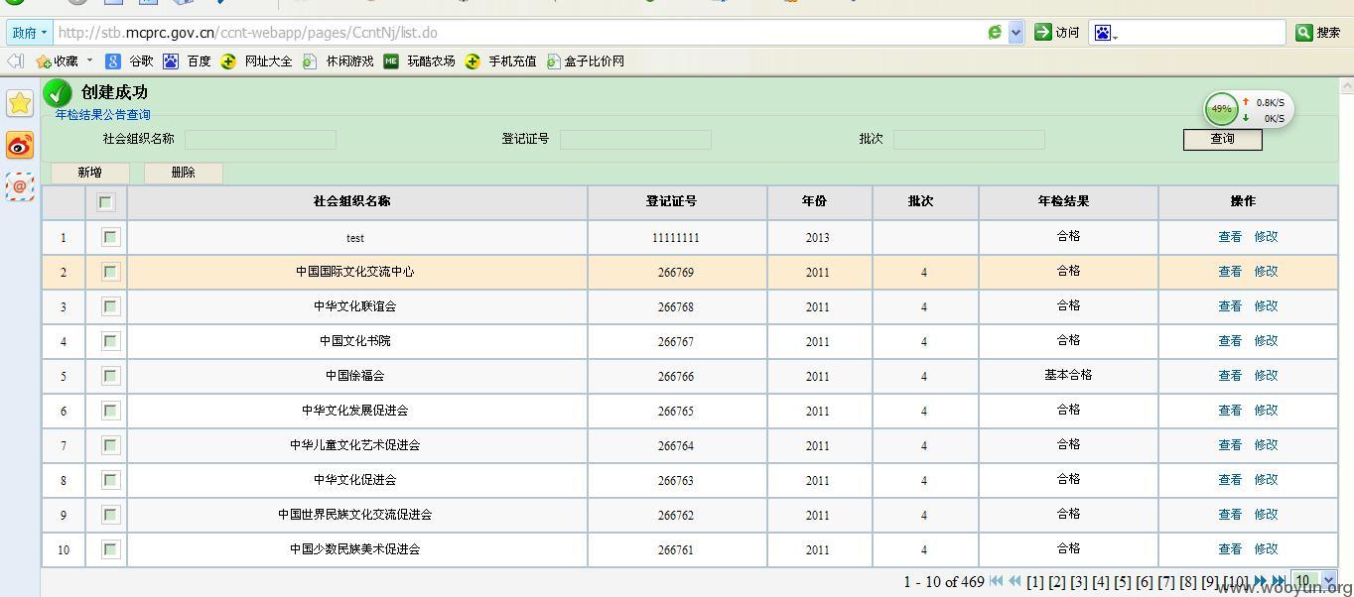Click the 新增 button
Viewport: 1354px width, 597px height.
pos(89,173)
